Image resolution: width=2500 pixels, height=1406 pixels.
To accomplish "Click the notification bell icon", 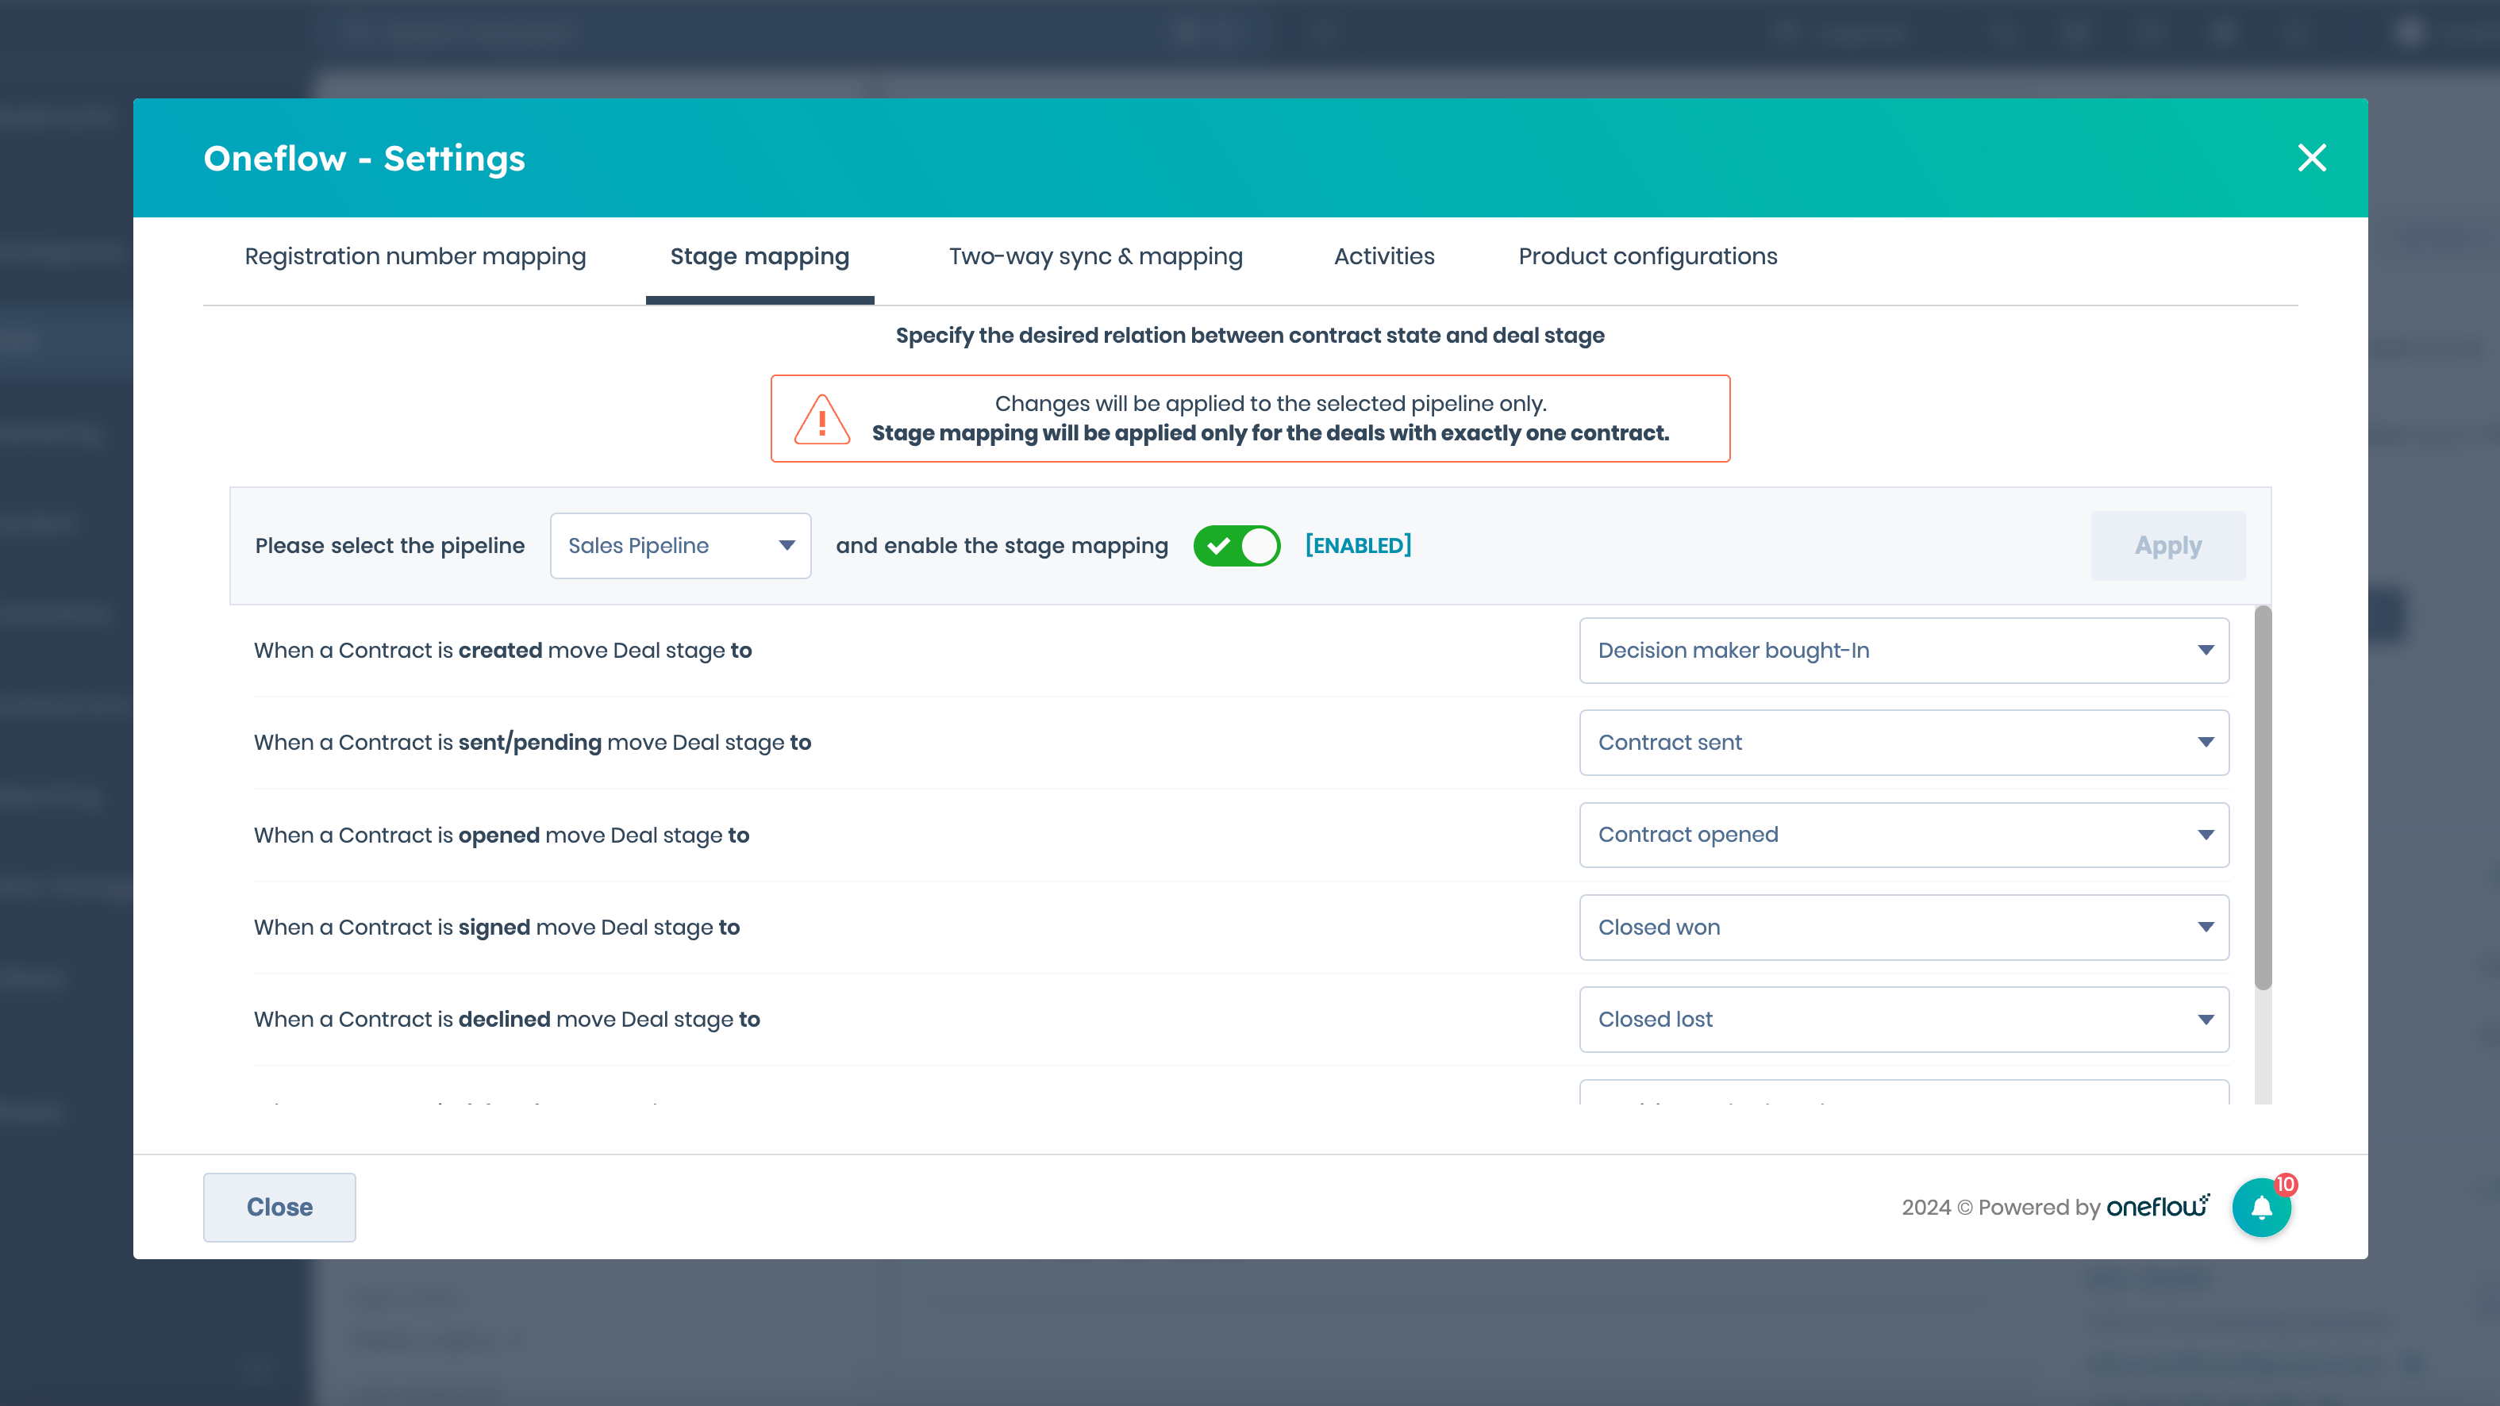I will (2260, 1207).
